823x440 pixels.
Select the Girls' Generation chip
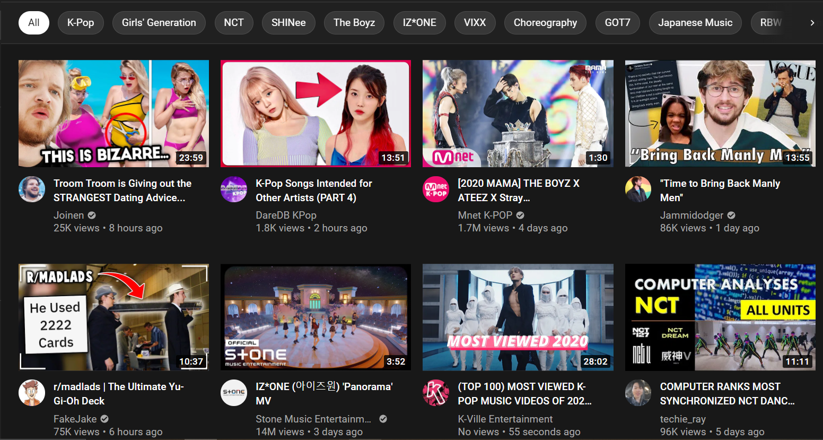pyautogui.click(x=159, y=23)
